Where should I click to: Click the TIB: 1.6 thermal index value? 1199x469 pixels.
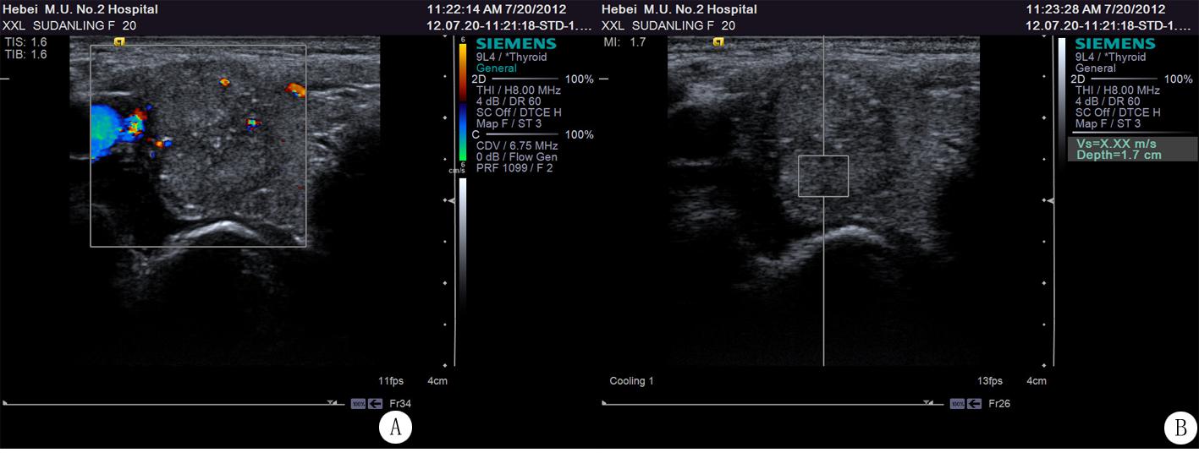(25, 54)
